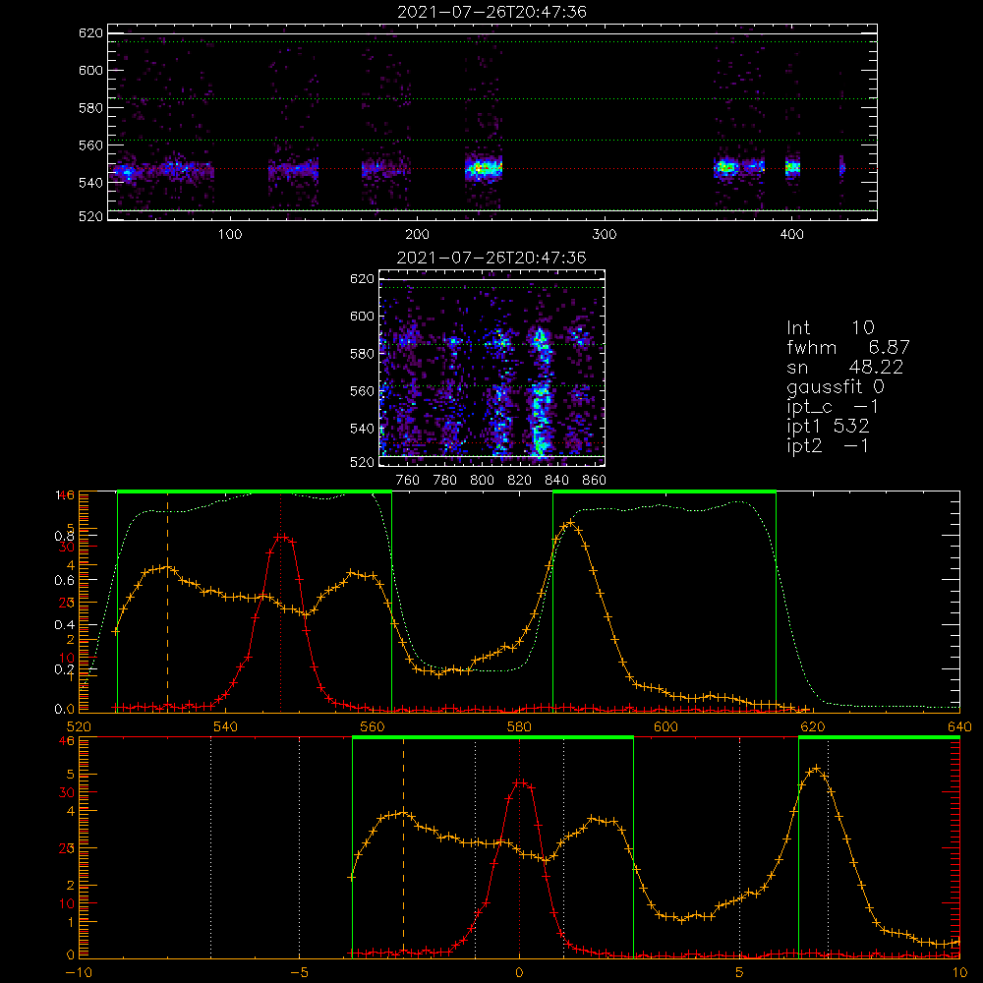The image size is (983, 983).
Task: Click y-axis label 600 on top spectrogram
Action: tap(90, 70)
